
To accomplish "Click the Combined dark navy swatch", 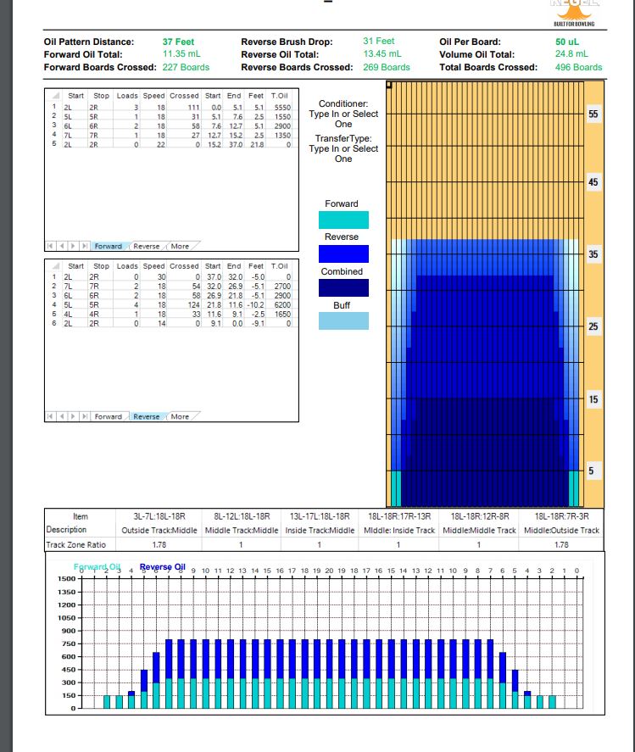I will (343, 287).
